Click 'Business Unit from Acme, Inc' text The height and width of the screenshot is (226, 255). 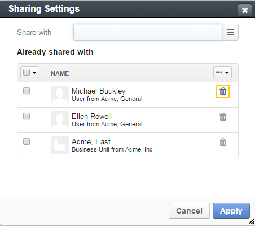click(x=112, y=149)
